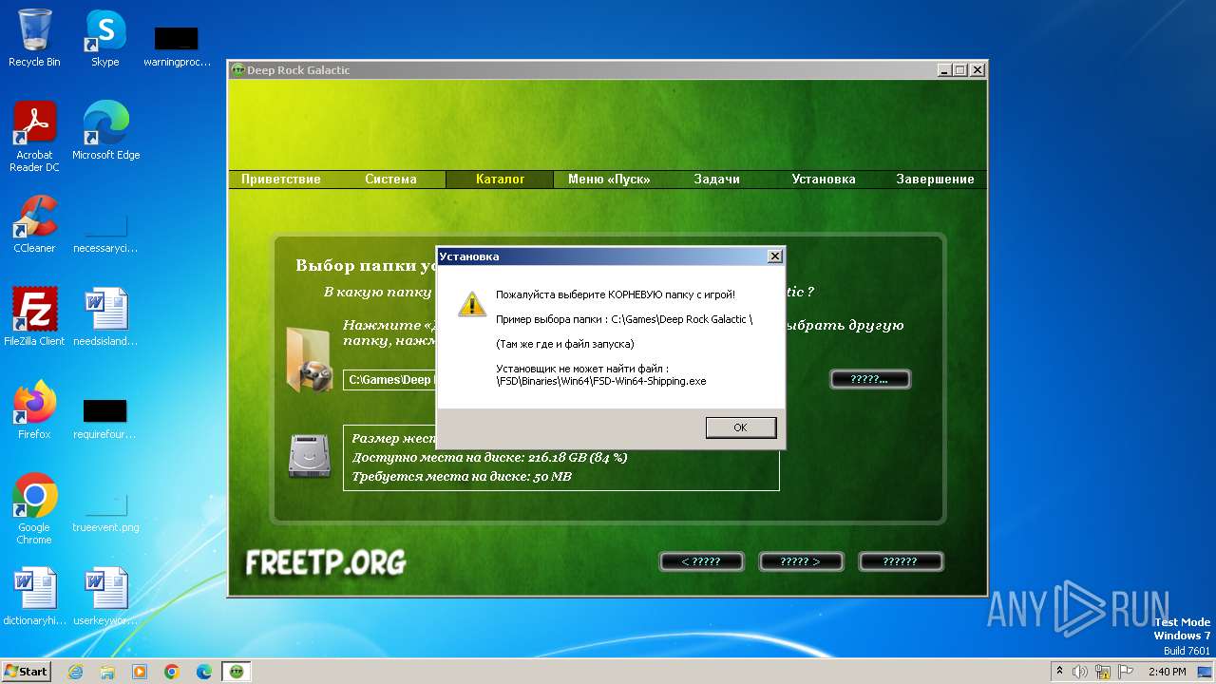
Task: Select the Установка installer tab
Action: point(824,180)
